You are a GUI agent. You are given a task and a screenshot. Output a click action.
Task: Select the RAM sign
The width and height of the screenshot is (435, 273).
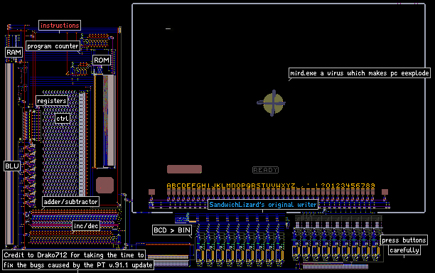[x=14, y=52]
